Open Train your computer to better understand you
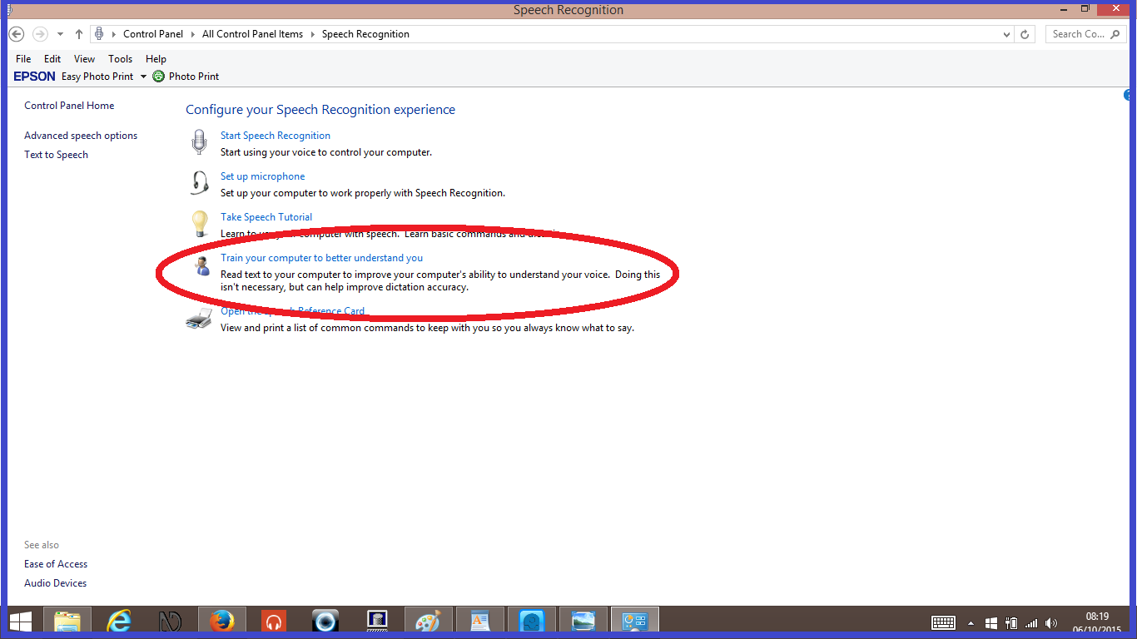 pyautogui.click(x=321, y=258)
